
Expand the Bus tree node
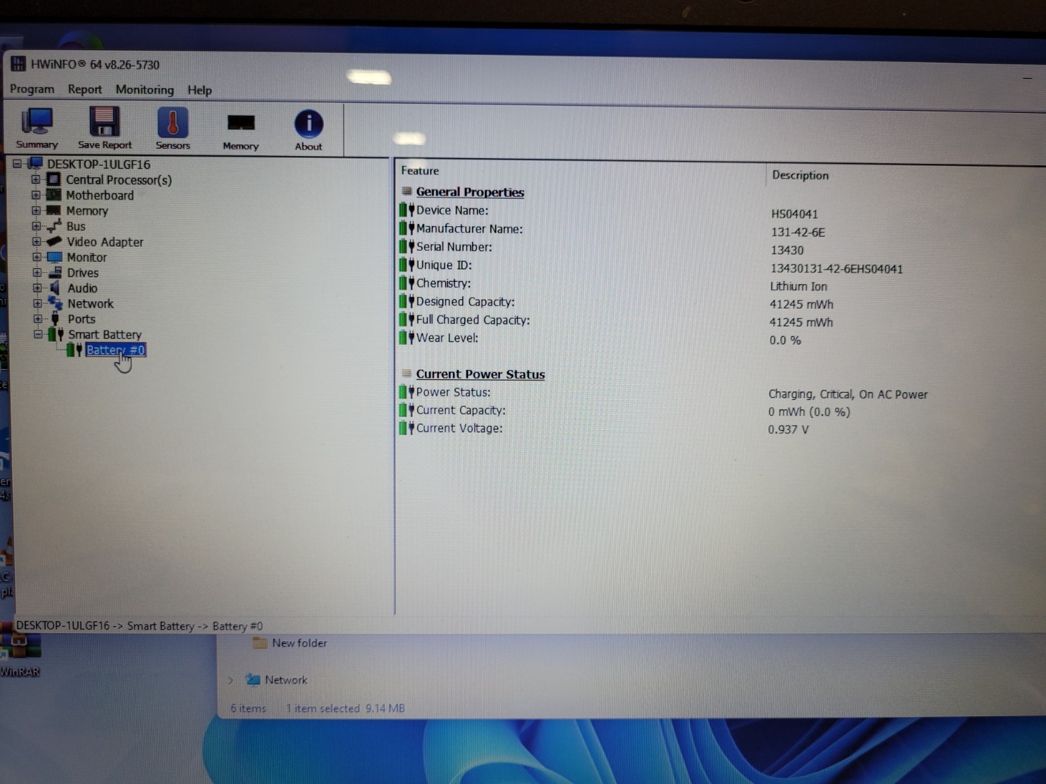36,226
